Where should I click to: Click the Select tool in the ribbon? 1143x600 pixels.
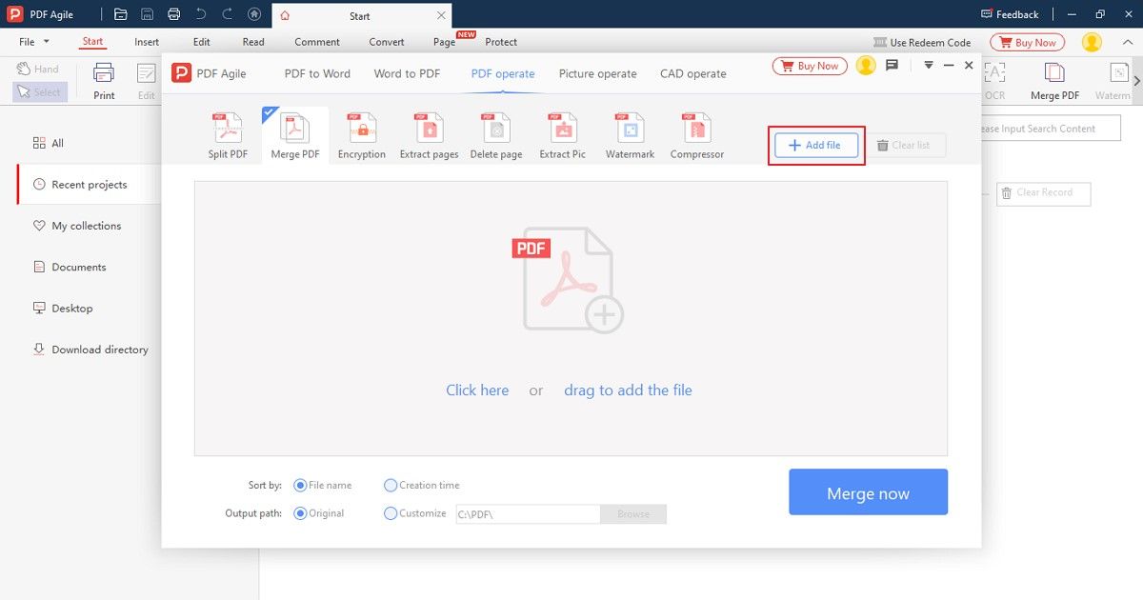[39, 92]
